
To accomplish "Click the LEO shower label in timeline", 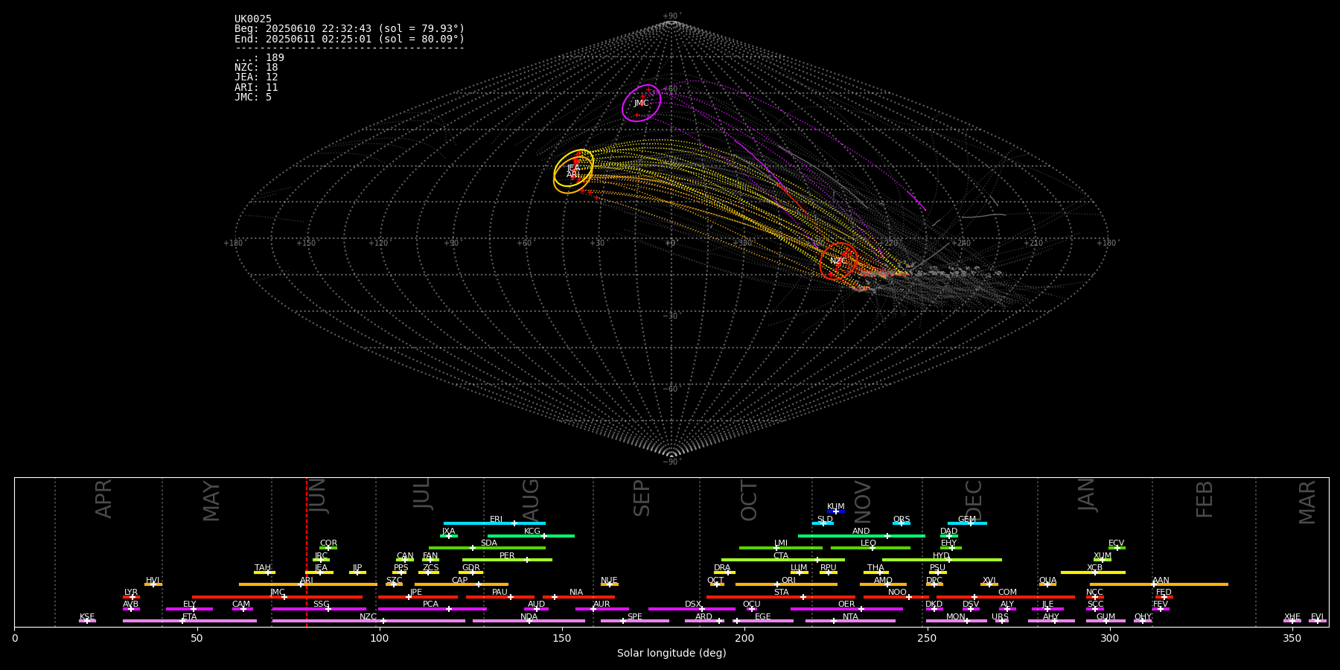I will pyautogui.click(x=869, y=543).
